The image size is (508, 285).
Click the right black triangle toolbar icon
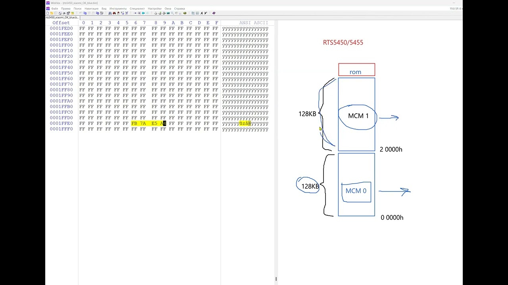coord(206,13)
